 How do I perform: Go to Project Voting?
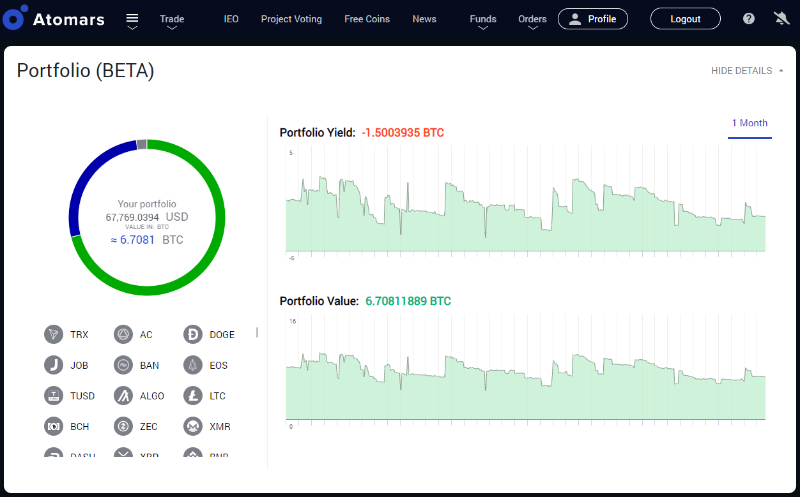click(291, 19)
